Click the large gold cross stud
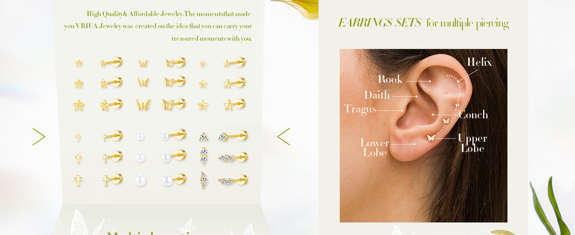 [78, 181]
